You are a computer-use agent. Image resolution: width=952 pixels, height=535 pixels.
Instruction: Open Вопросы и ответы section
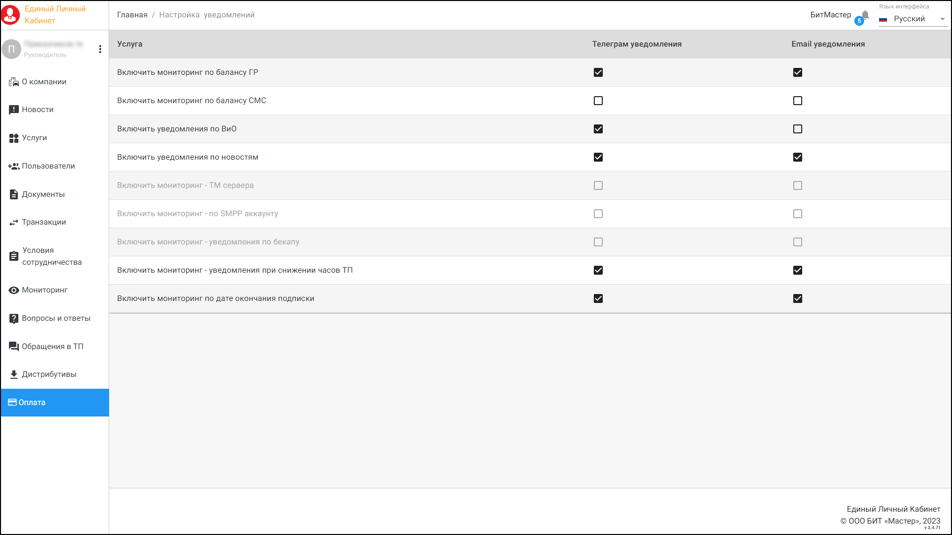coord(56,318)
